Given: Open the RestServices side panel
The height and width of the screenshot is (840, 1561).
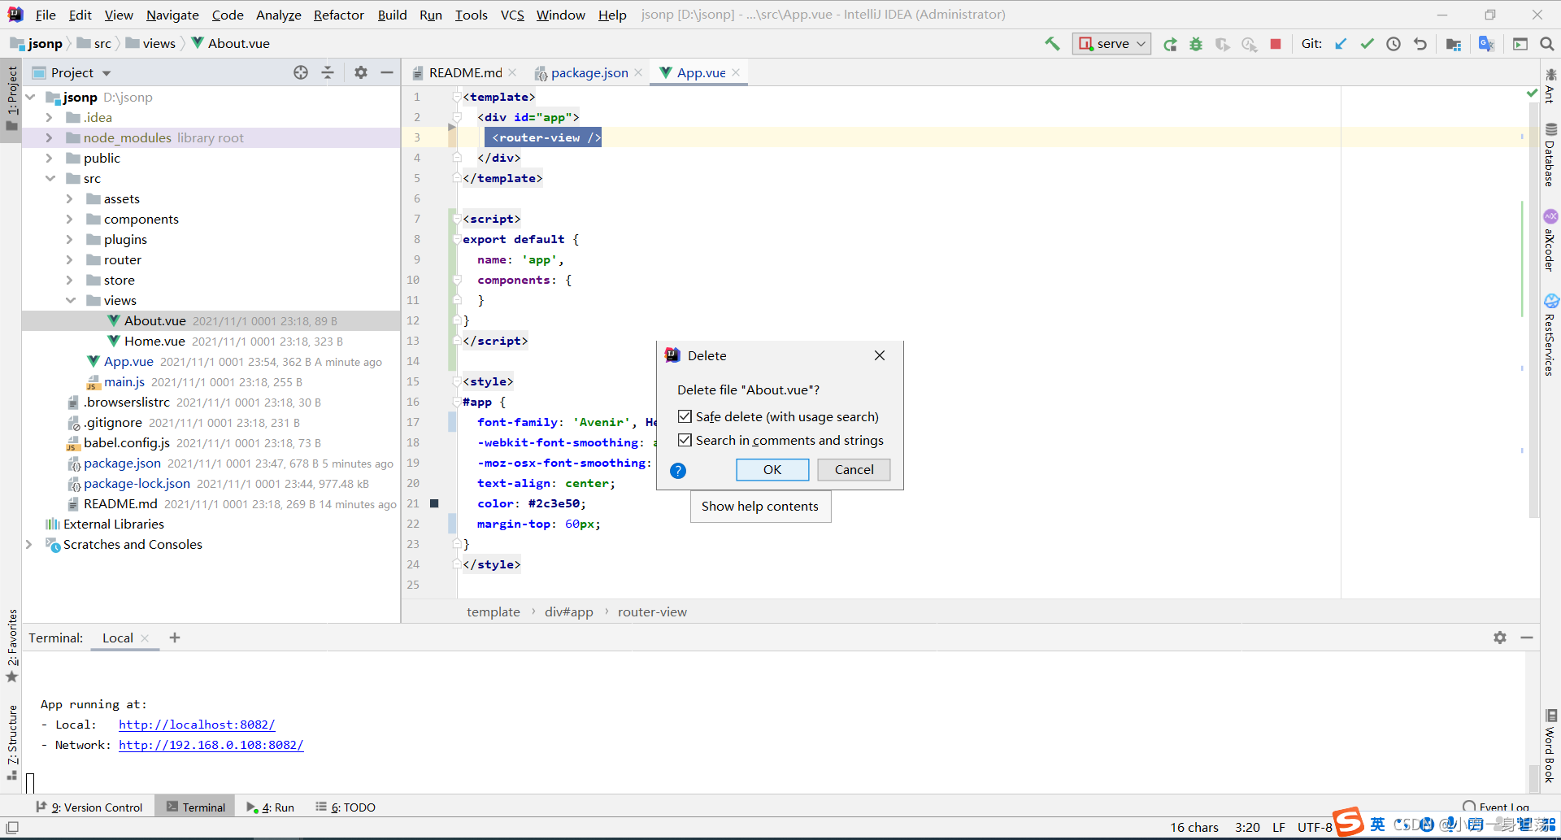Looking at the screenshot, I should [1550, 335].
